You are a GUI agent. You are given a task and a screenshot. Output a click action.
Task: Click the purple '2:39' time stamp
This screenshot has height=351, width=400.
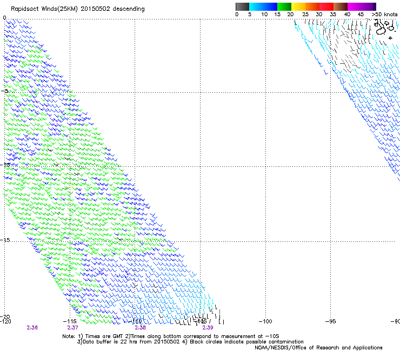pyautogui.click(x=208, y=328)
